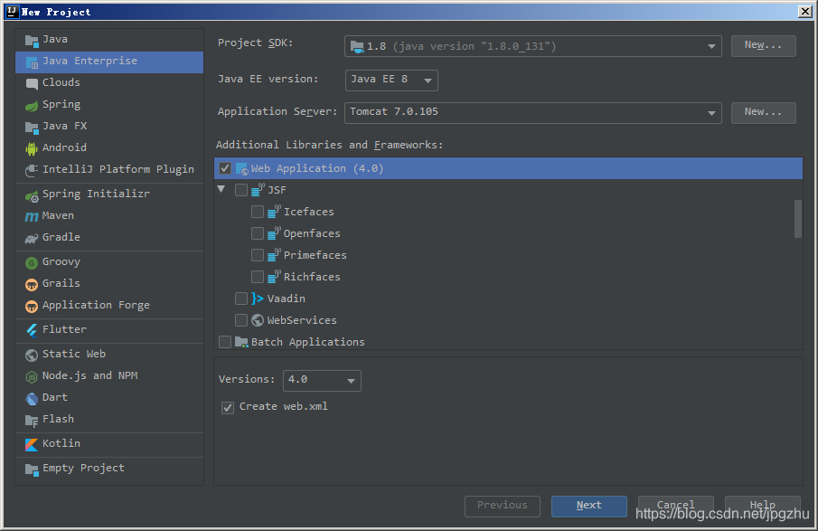Click the Empty Project folder icon
Viewport: 818px width, 531px height.
point(32,469)
